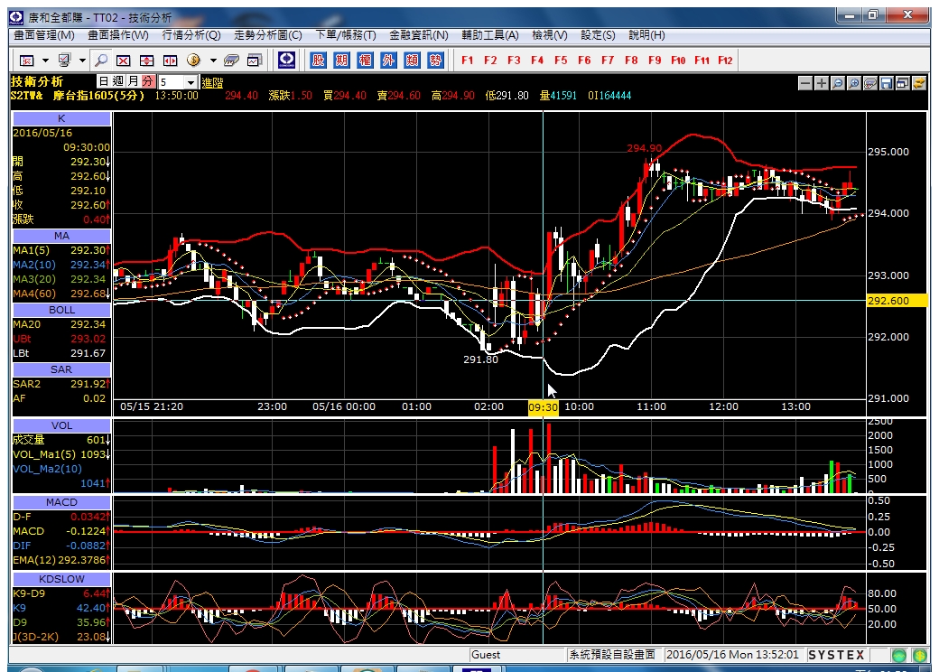This screenshot has height=672, width=939.
Task: Open the 下單/帳務(T) menu
Action: click(x=346, y=35)
